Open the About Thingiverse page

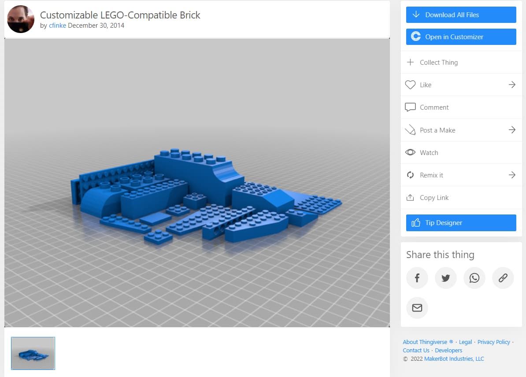click(x=426, y=342)
